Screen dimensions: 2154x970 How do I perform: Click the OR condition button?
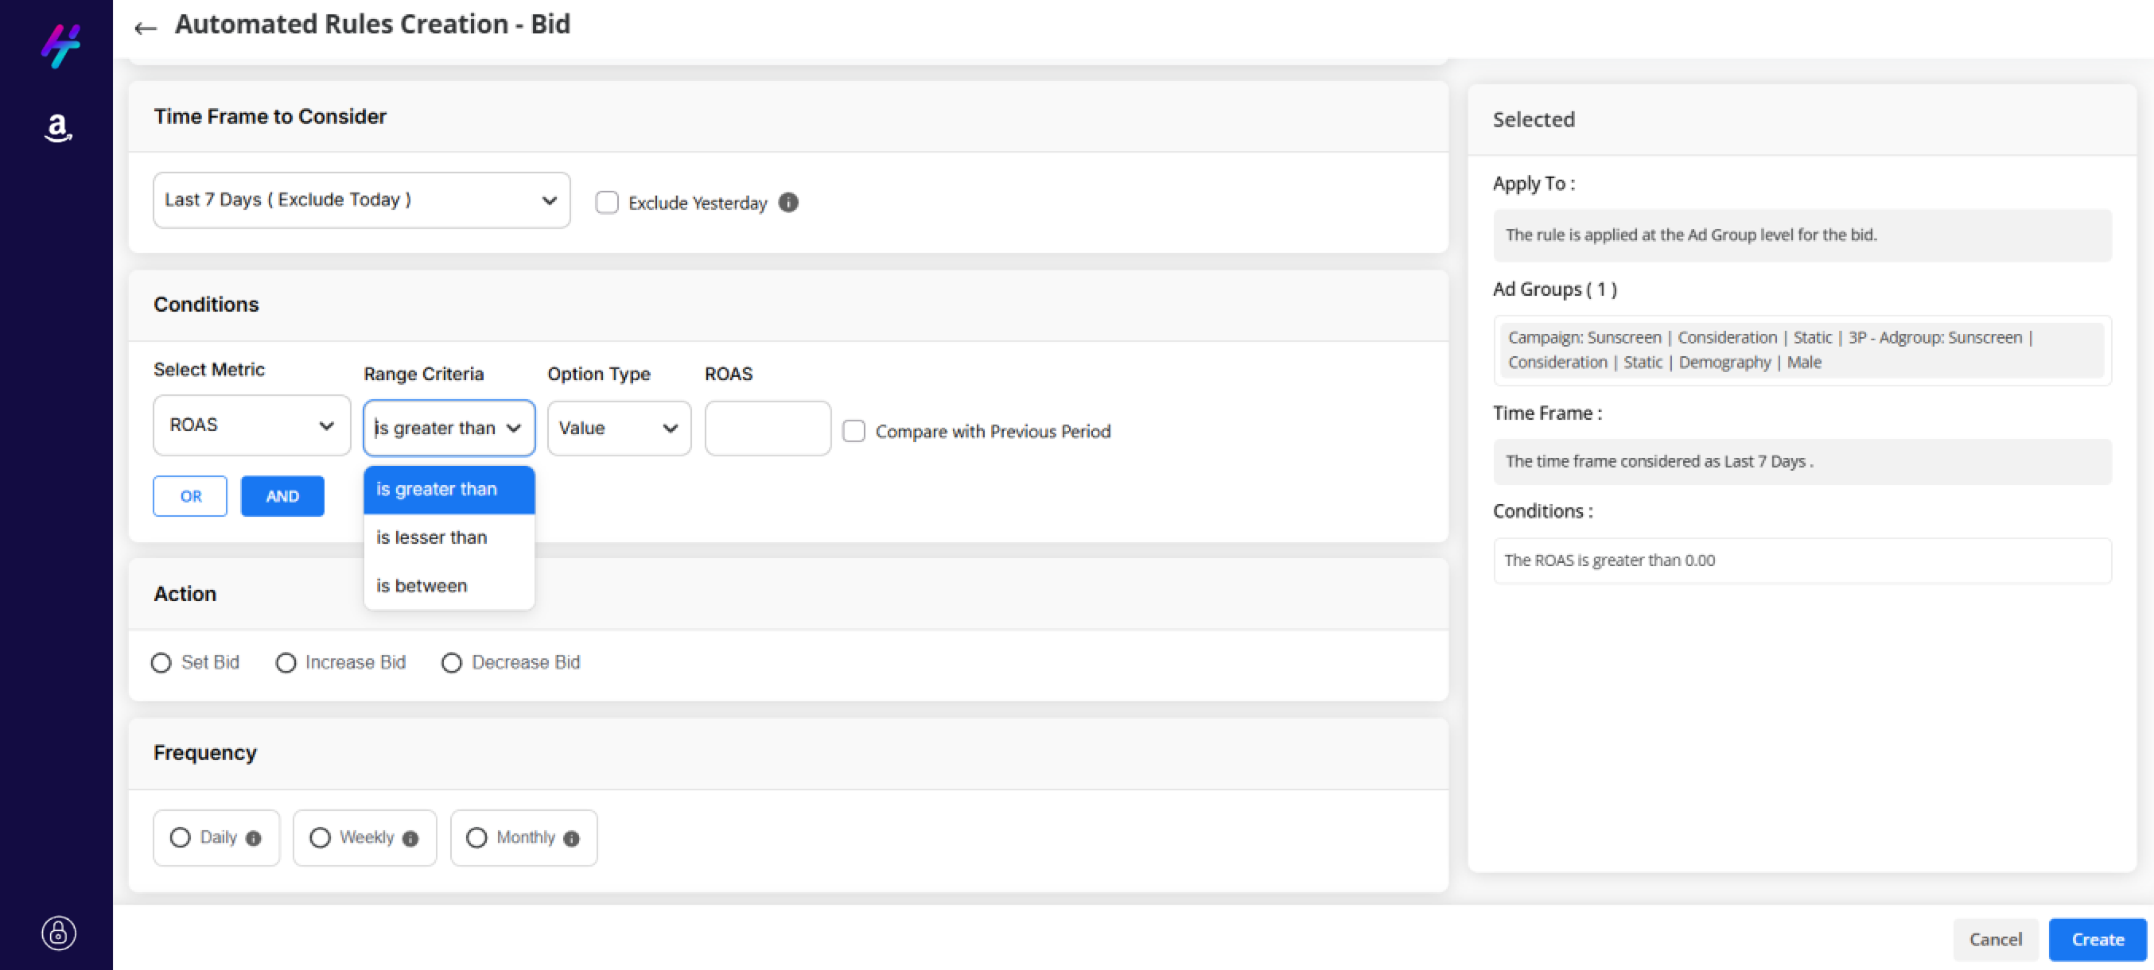[x=190, y=496]
